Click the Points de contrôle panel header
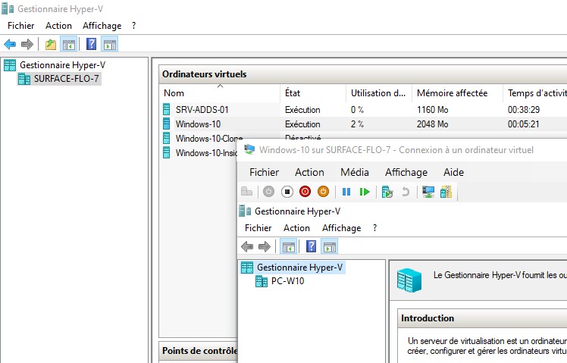Screen dimensions: 567x363 point(199,351)
